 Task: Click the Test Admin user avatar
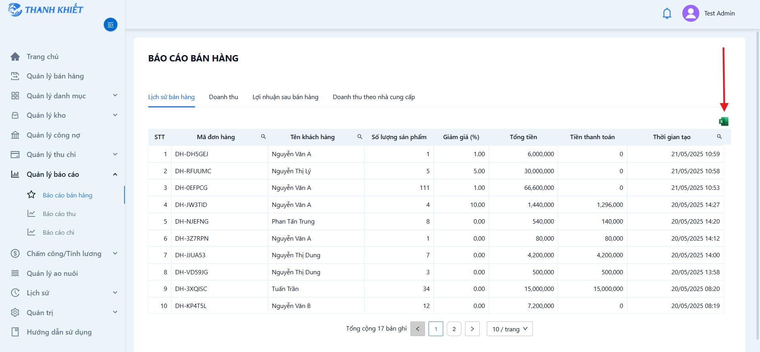point(691,13)
